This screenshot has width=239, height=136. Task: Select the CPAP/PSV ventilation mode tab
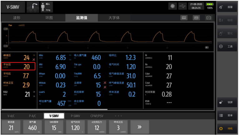pos(97,116)
